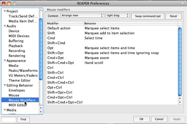Select Envelopes under Editing Behavior

(x=17, y=90)
